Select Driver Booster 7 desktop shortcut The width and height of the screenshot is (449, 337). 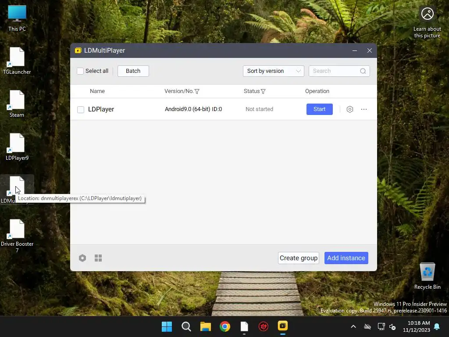[x=17, y=236]
